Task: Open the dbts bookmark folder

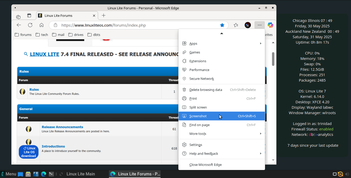Action: (94, 35)
